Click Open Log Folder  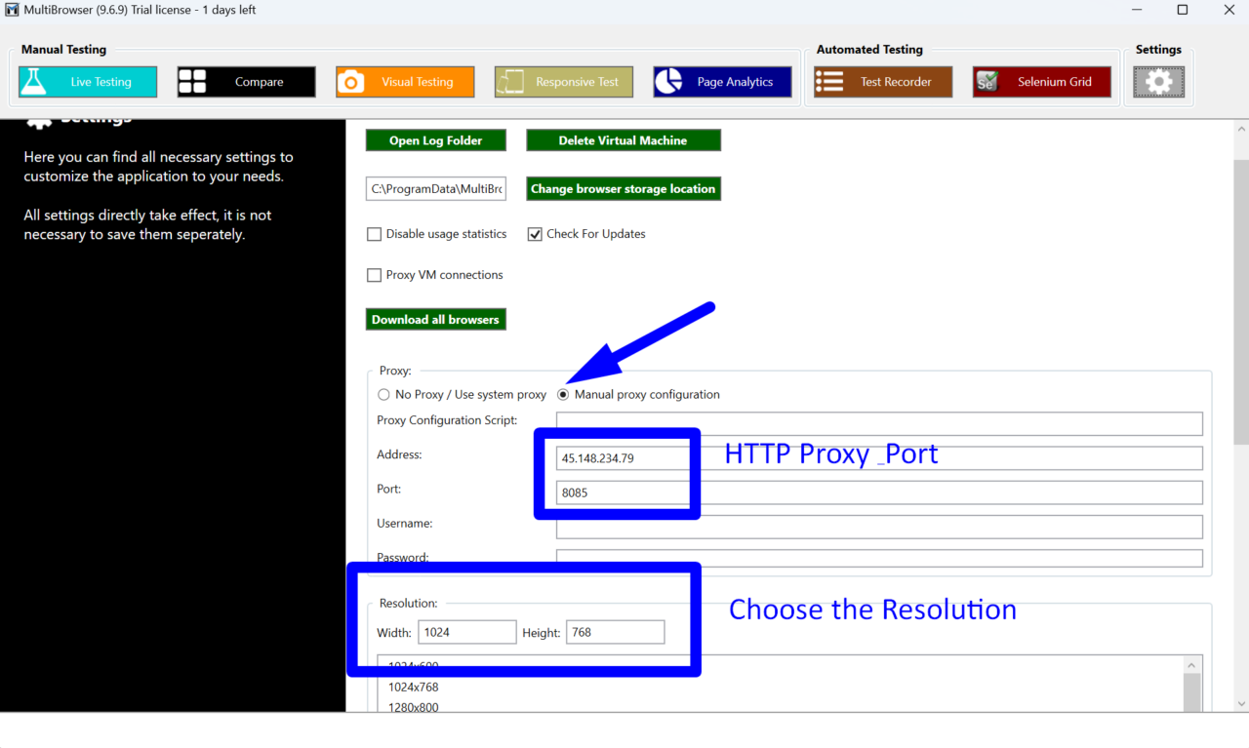435,139
